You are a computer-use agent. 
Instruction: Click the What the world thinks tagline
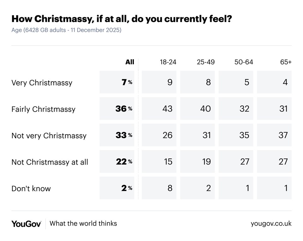coord(83,224)
